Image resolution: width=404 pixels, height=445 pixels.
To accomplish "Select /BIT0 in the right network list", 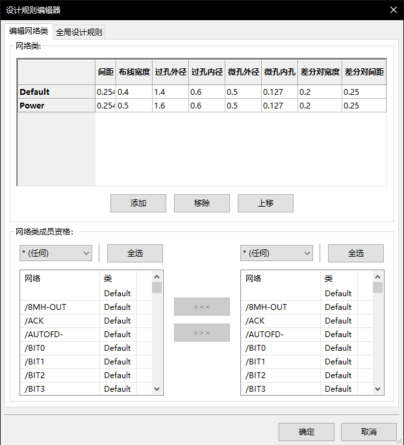I will [307, 348].
